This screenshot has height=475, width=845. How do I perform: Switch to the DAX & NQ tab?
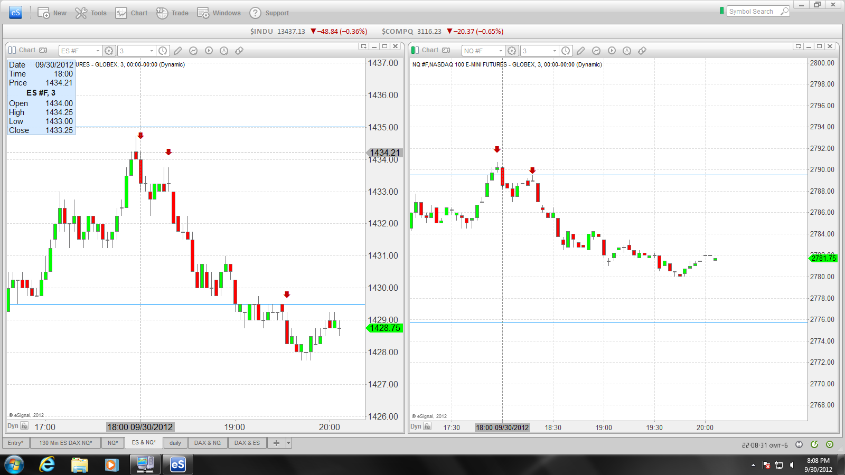tap(208, 443)
